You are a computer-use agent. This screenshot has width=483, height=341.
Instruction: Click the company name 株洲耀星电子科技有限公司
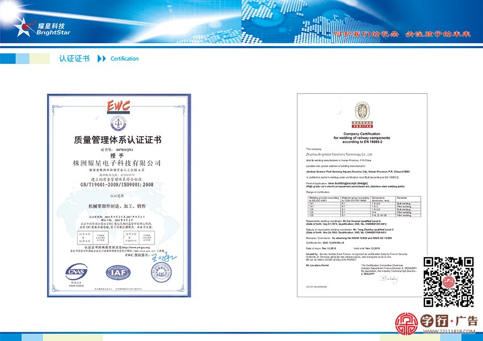point(117,163)
